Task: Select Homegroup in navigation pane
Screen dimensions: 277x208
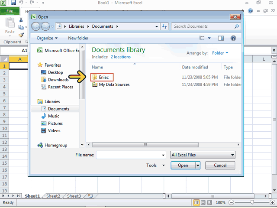Action: (x=52, y=145)
